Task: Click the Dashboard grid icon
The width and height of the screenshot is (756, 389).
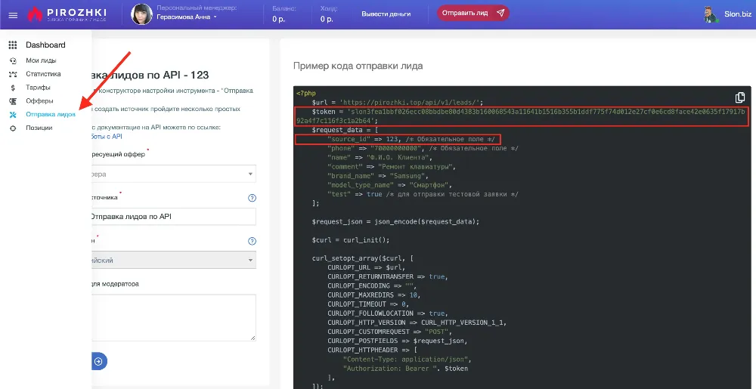Action: point(13,45)
